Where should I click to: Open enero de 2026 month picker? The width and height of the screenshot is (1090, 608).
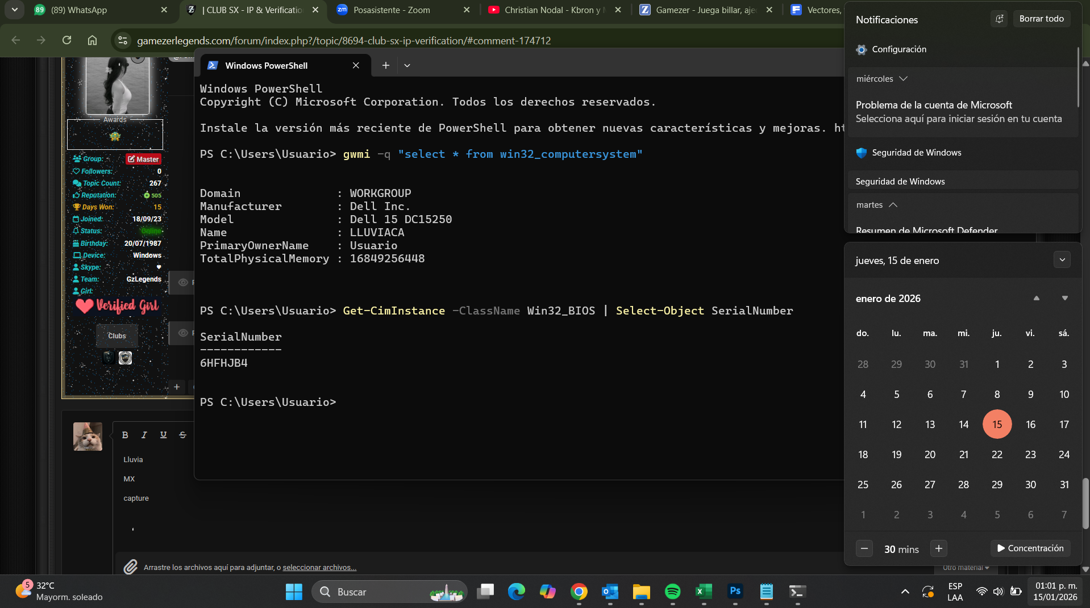click(x=888, y=299)
